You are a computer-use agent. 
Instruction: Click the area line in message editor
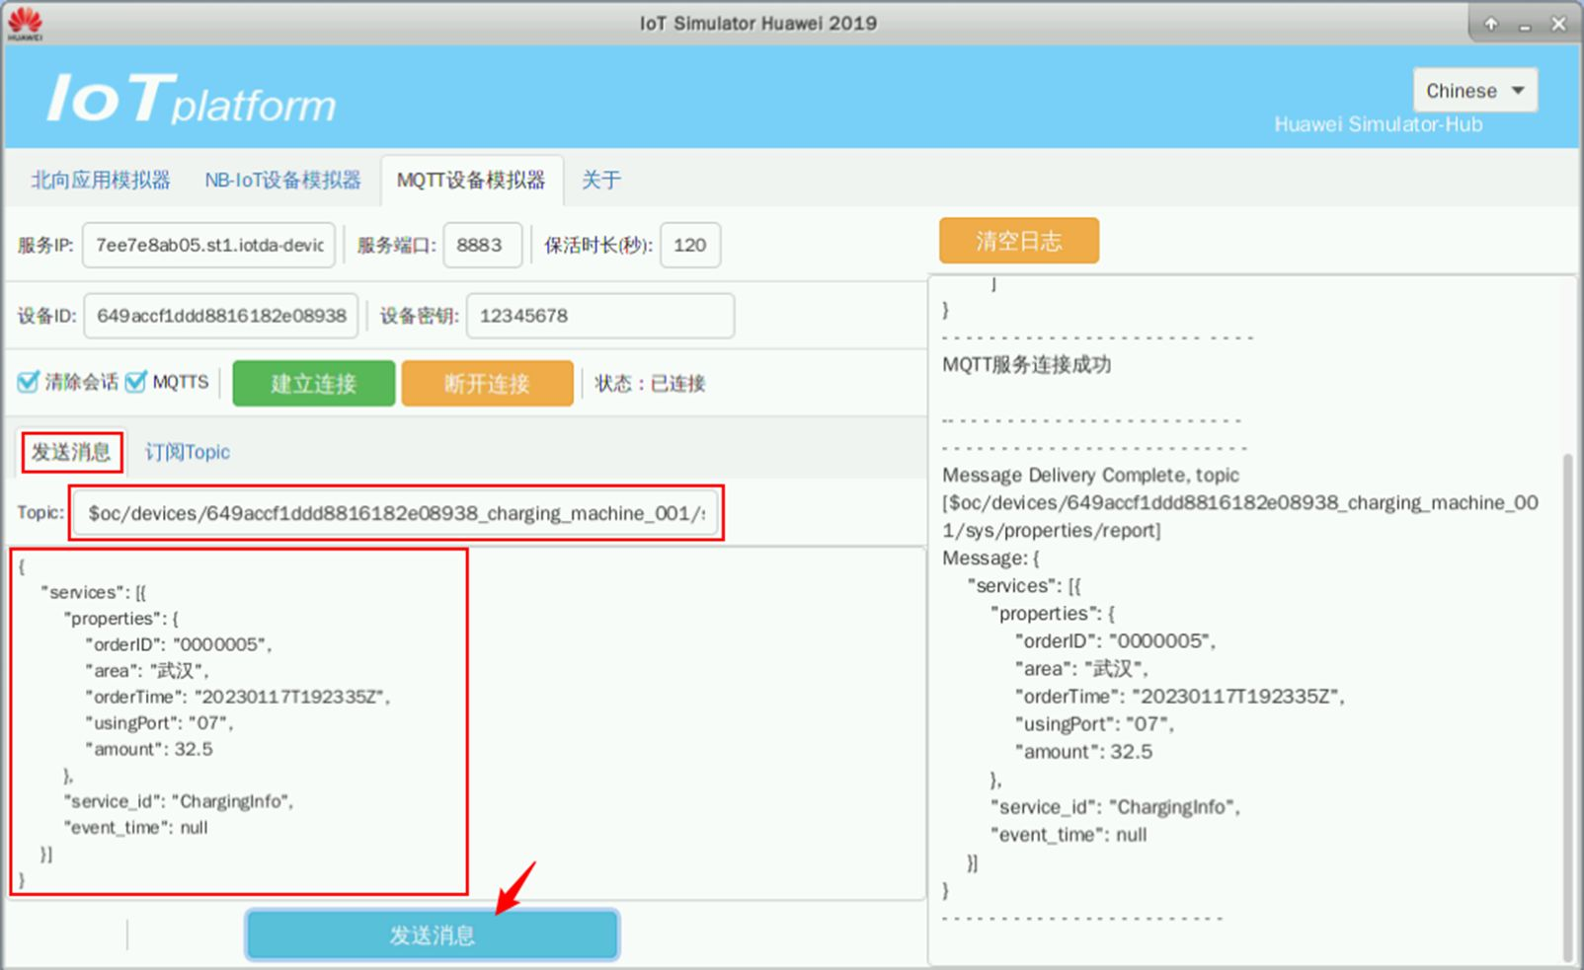tap(147, 671)
